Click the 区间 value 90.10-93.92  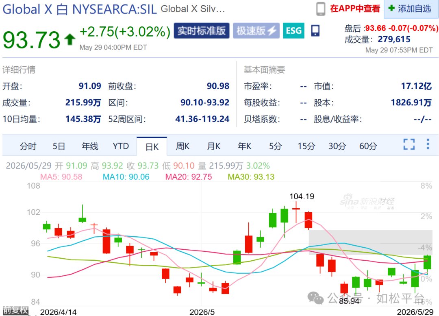point(205,102)
